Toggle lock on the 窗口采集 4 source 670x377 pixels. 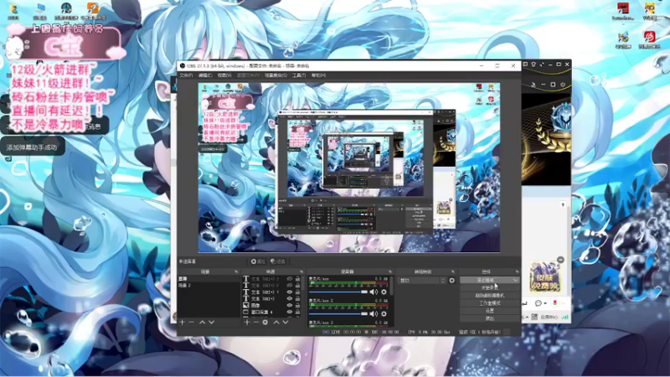click(x=297, y=312)
